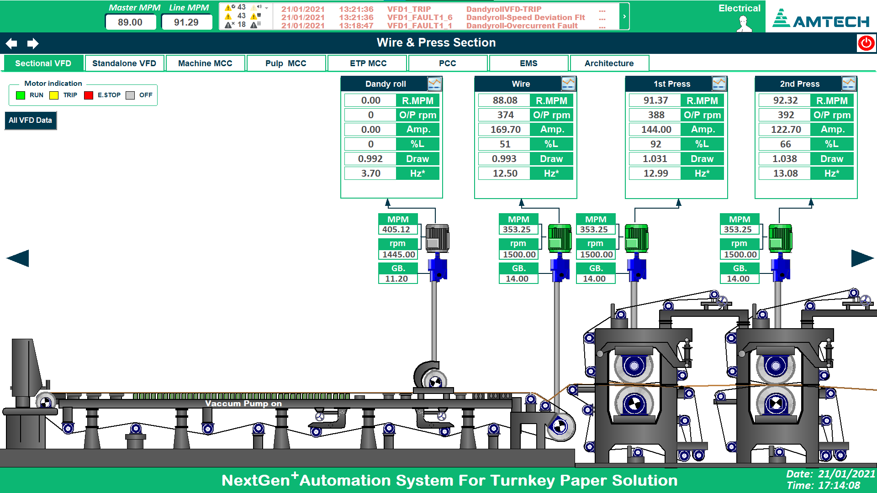Open the Architecture tab
877x493 pixels.
point(609,63)
